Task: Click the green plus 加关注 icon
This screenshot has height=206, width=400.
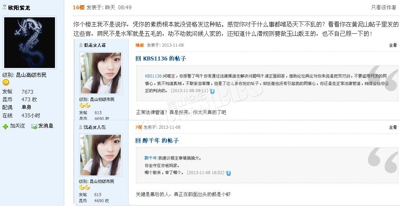Action: (5, 126)
